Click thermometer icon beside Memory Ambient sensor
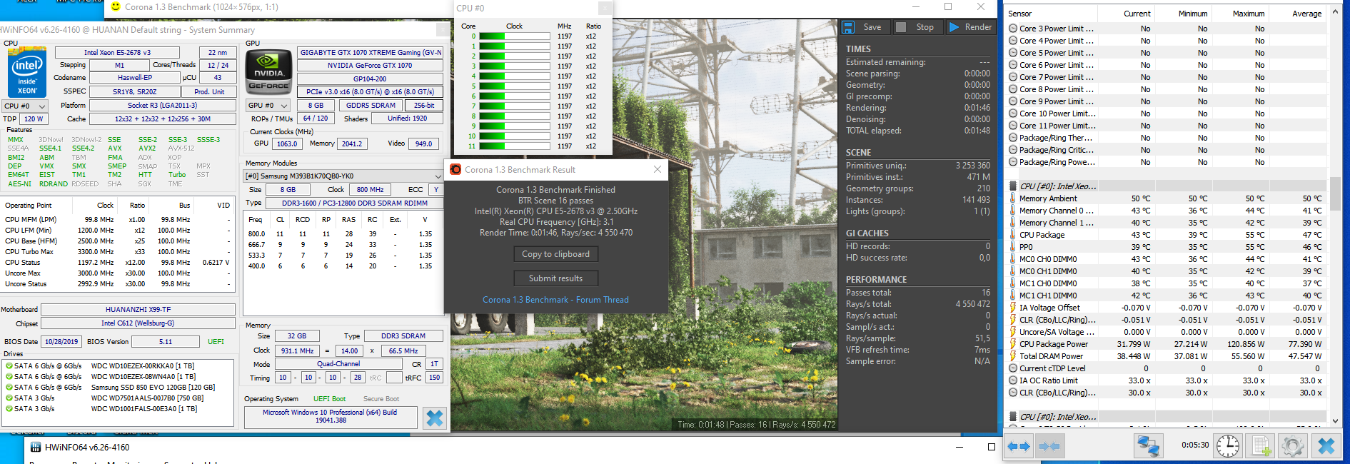 tap(1013, 198)
